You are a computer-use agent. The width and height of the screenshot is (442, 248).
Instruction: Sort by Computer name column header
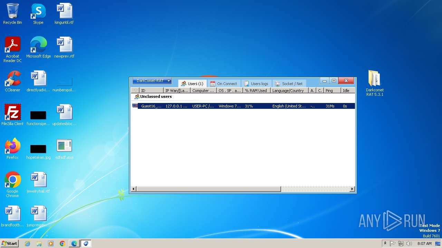pyautogui.click(x=203, y=91)
